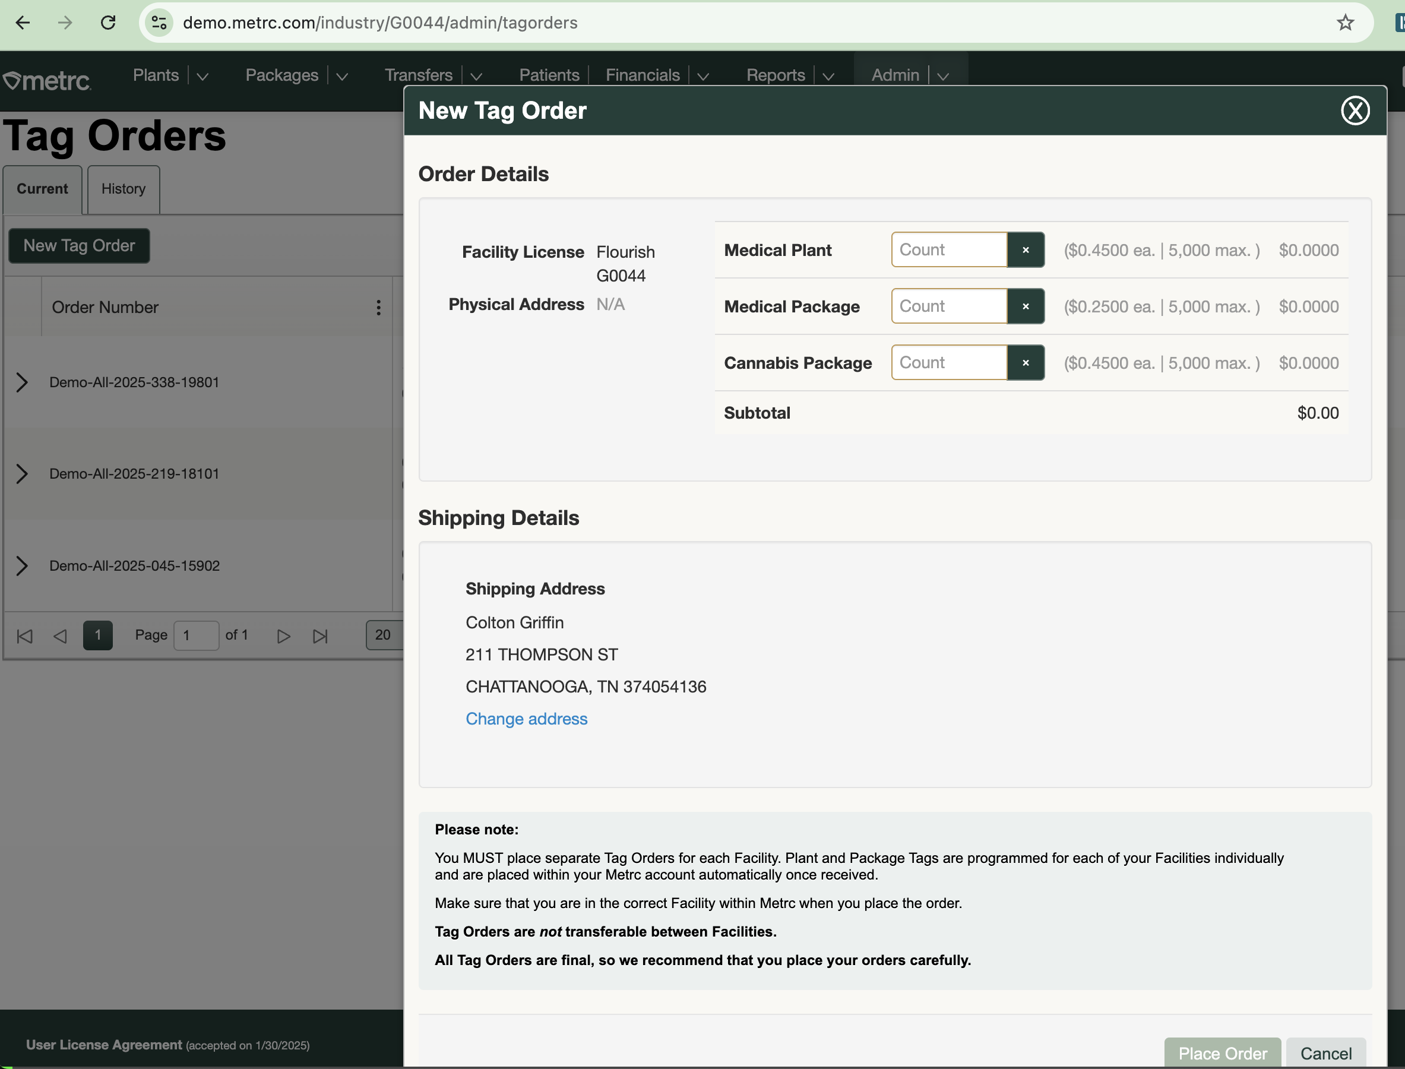Expand order Demo-All-2025-338-19801 row
Viewport: 1405px width, 1069px height.
(21, 382)
